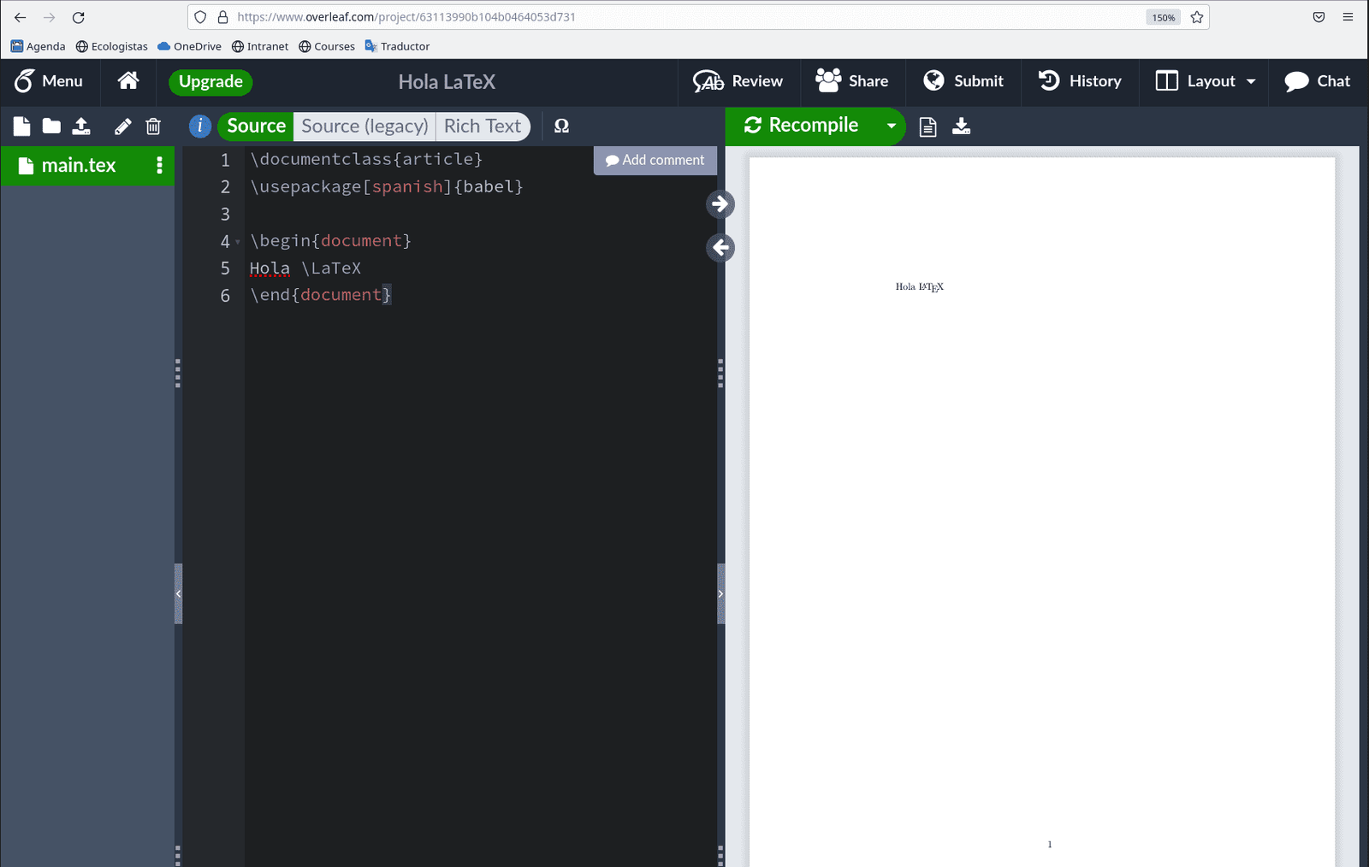Image resolution: width=1369 pixels, height=867 pixels.
Task: Open the logs and output files icon
Action: tap(927, 127)
